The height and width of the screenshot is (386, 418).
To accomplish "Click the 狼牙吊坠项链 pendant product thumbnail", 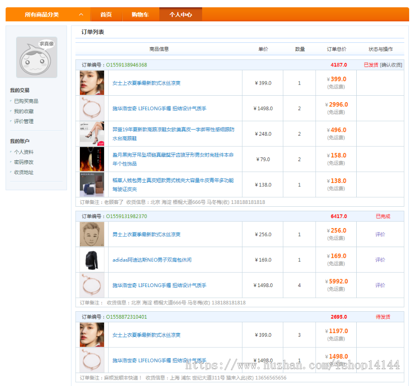I will [91, 159].
